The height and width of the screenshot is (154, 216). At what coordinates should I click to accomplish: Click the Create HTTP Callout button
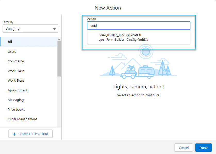point(30,134)
